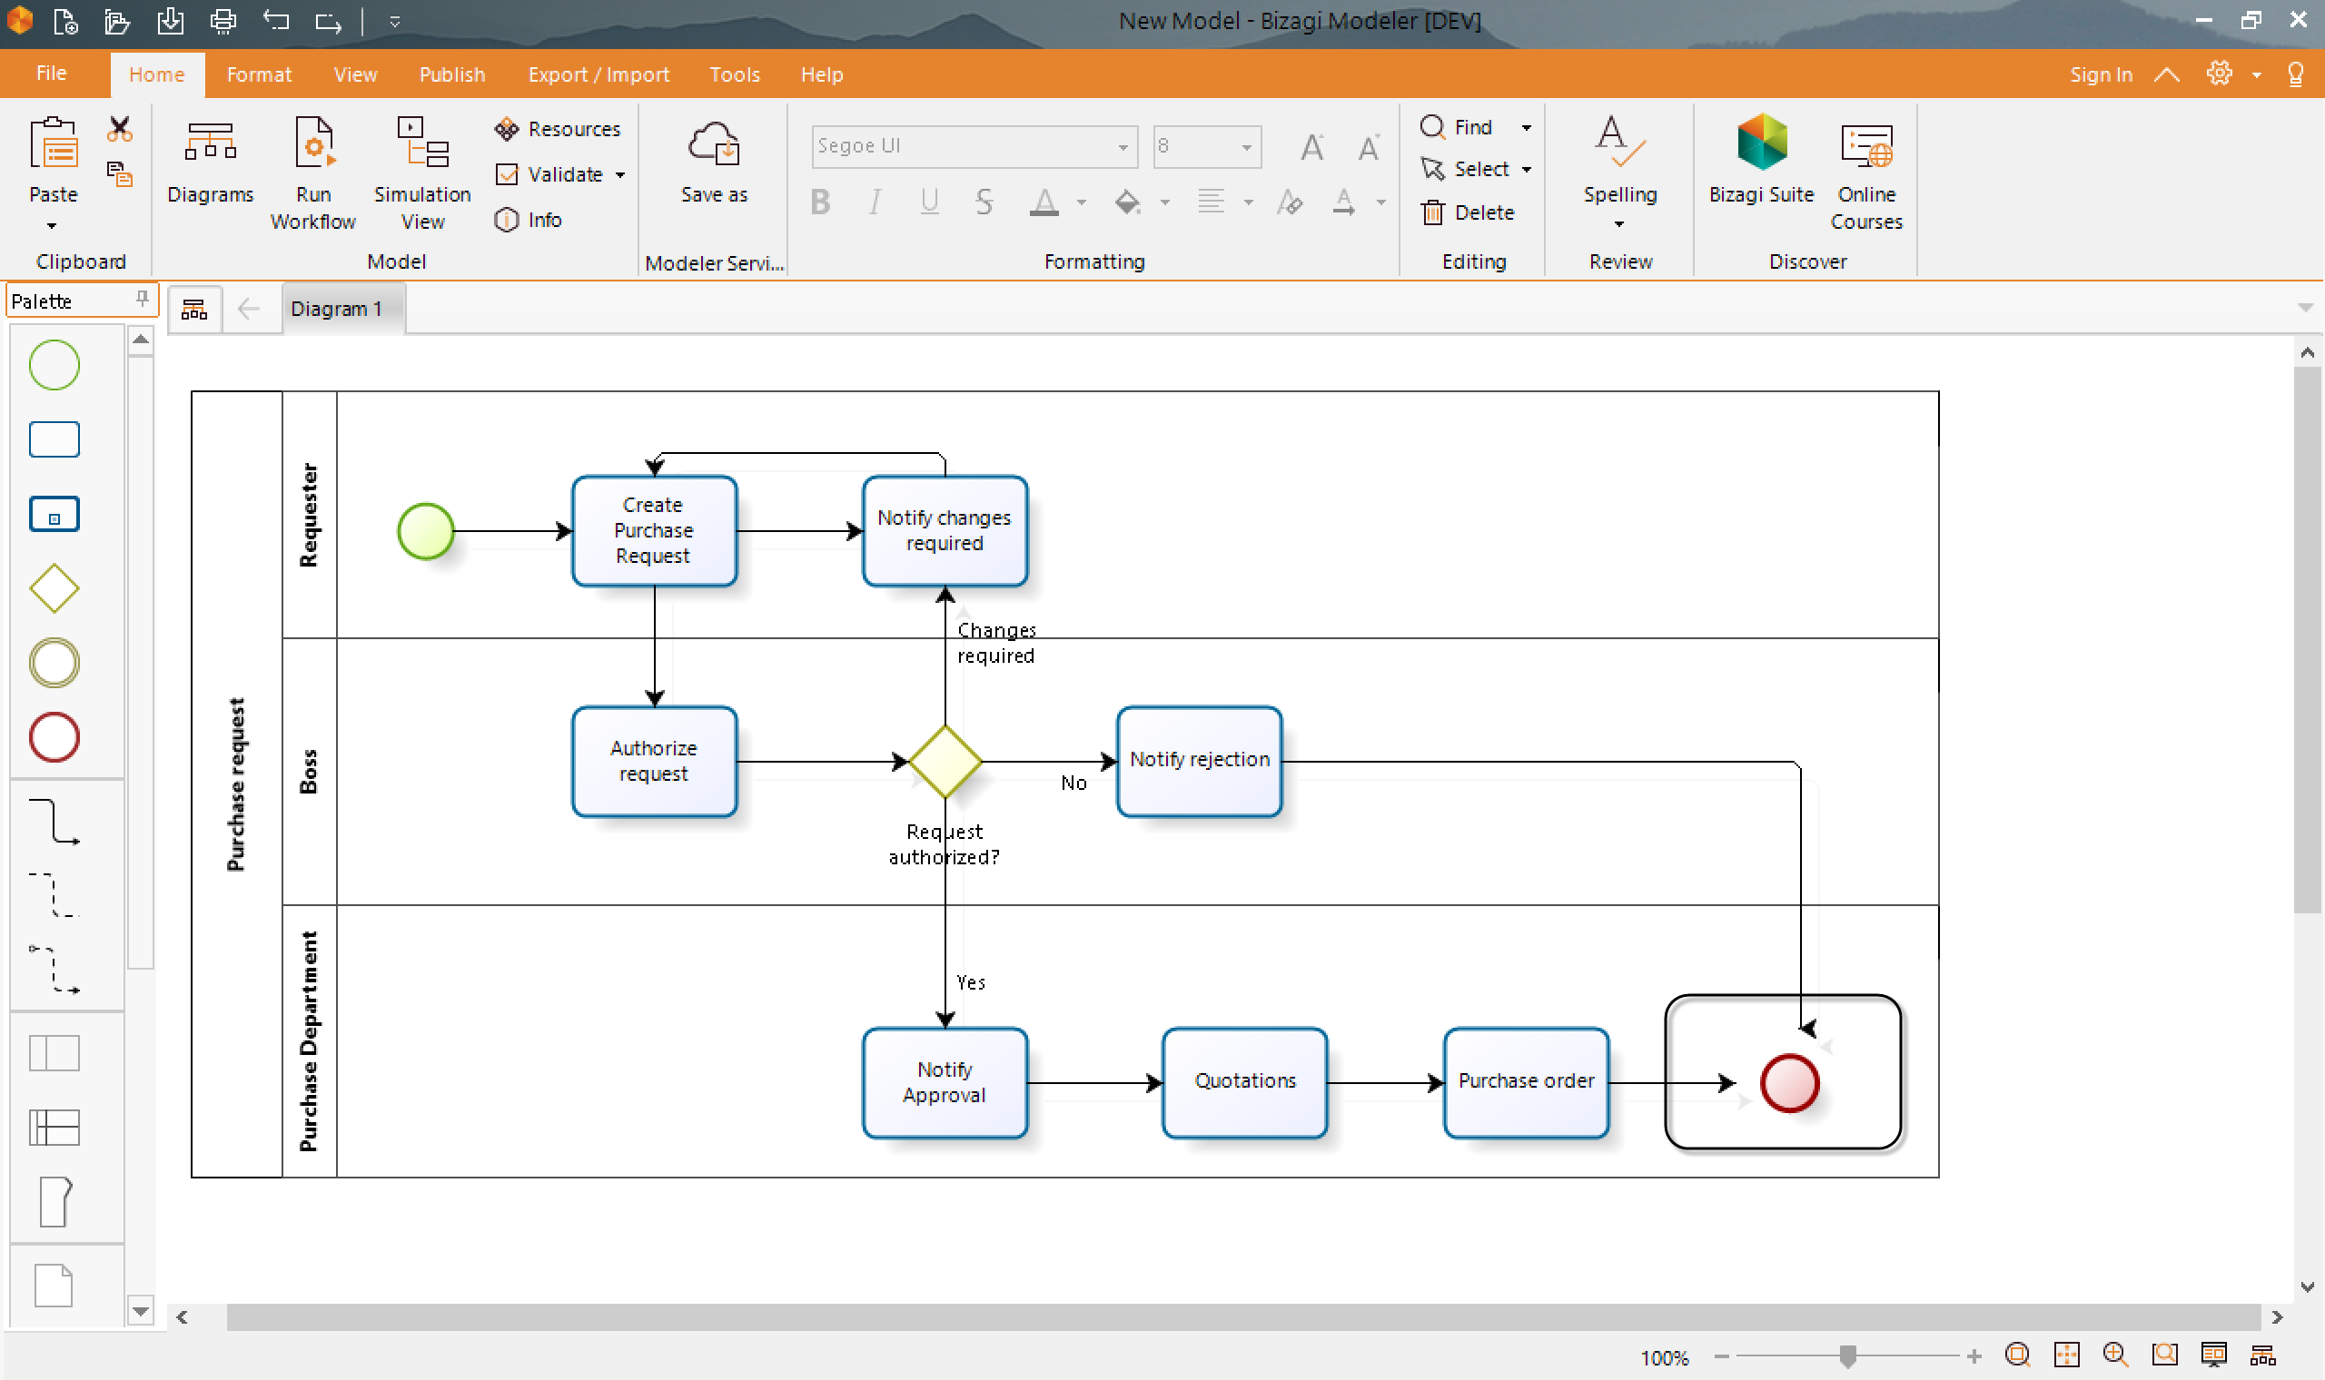2325x1380 pixels.
Task: Undo the last action
Action: pyautogui.click(x=276, y=21)
